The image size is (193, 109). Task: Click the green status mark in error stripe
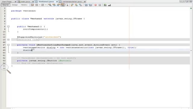pos(191,8)
